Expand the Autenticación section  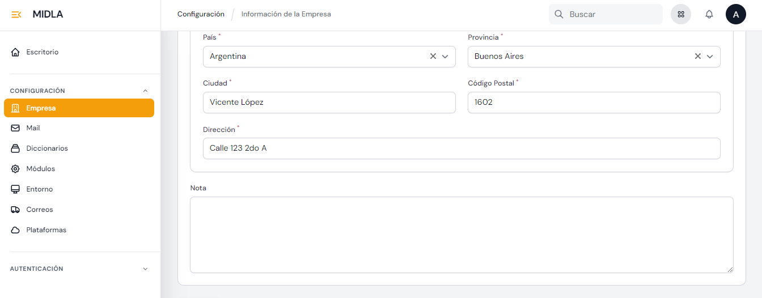tap(145, 269)
